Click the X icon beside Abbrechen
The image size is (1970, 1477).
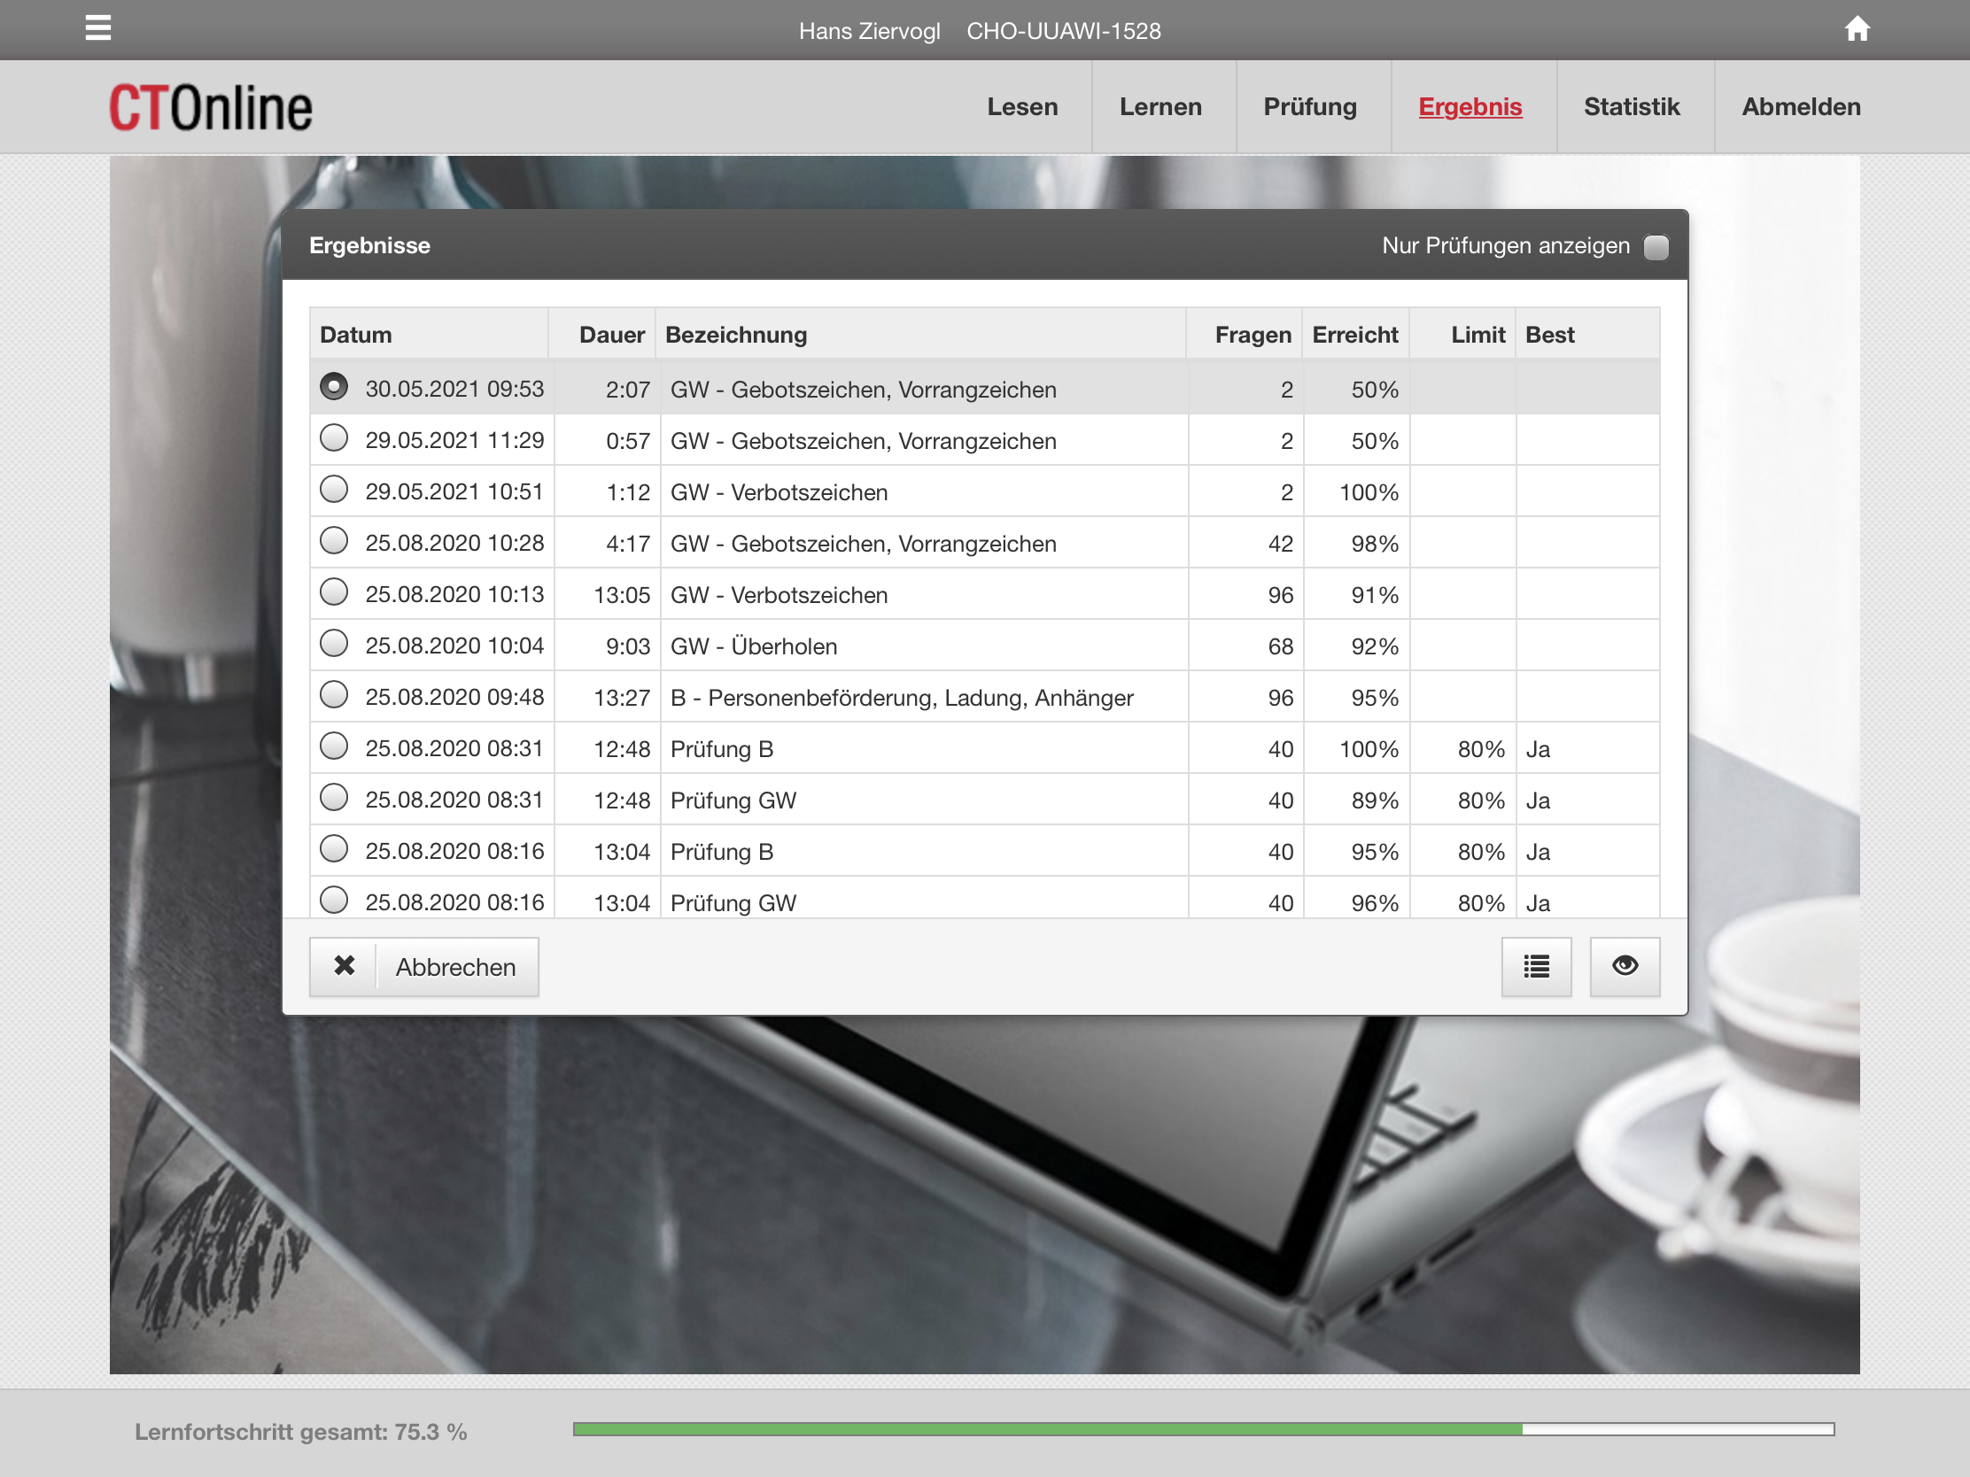point(344,966)
